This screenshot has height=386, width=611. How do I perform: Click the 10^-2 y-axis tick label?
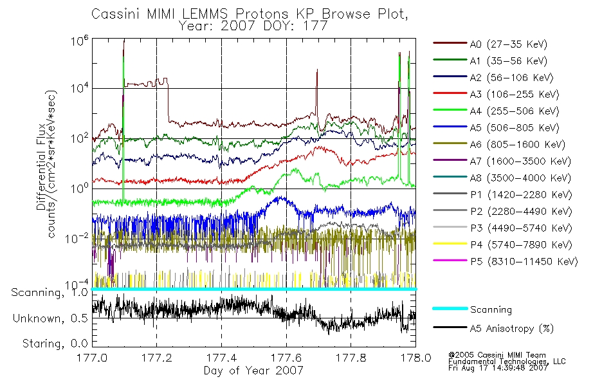(77, 238)
